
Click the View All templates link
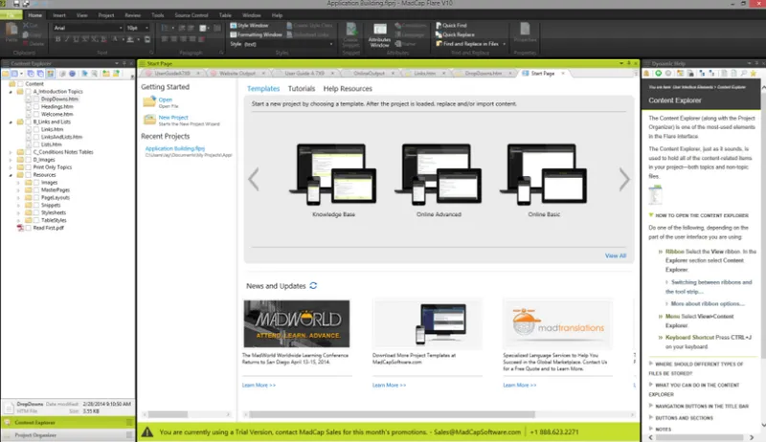point(615,255)
